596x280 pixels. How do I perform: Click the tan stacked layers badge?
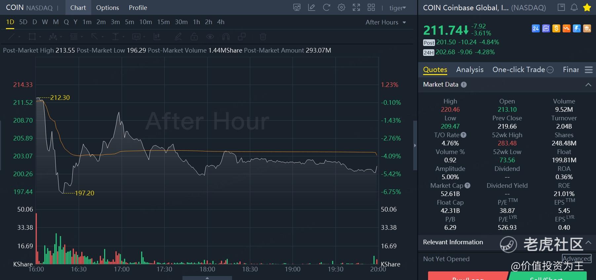click(587, 28)
